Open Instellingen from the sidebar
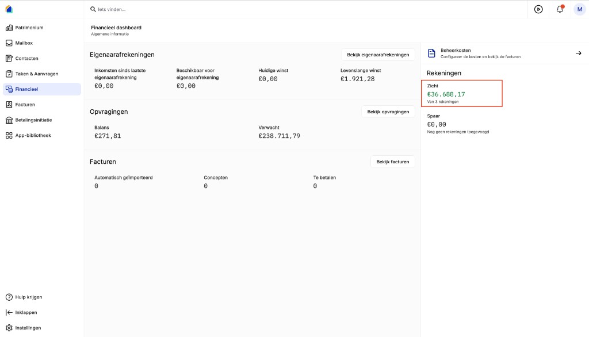 (x=41, y=328)
